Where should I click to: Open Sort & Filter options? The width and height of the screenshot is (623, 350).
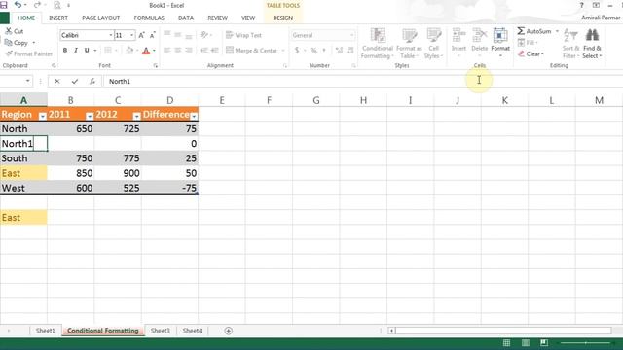pos(571,44)
